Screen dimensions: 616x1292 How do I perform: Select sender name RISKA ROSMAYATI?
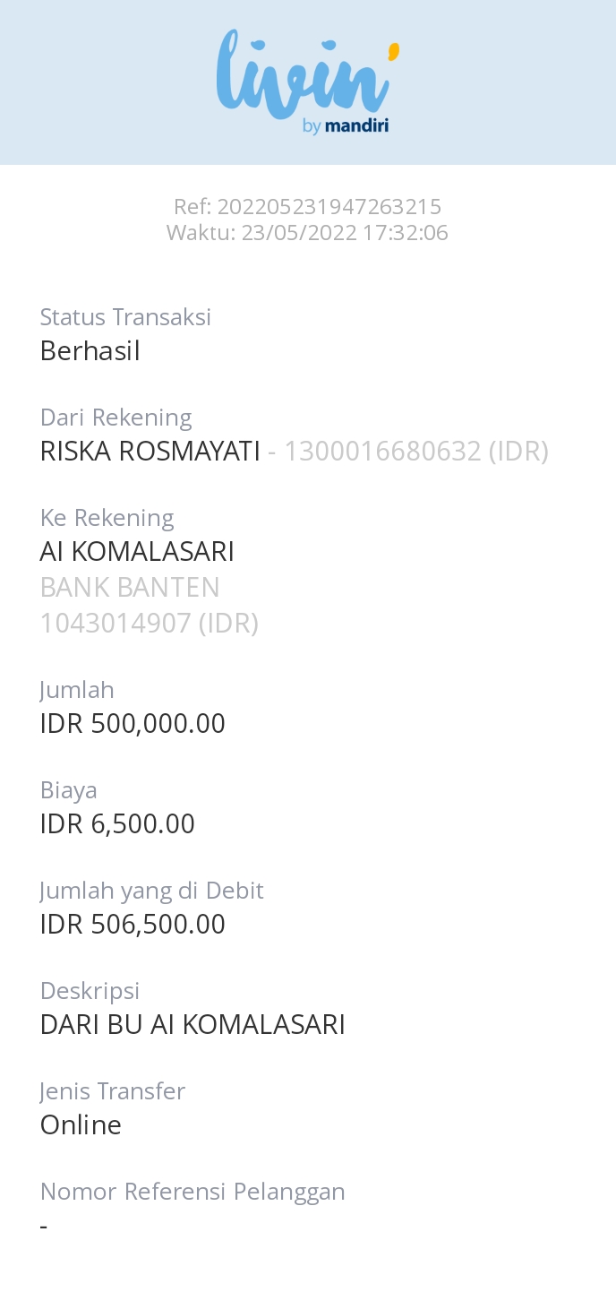point(150,452)
